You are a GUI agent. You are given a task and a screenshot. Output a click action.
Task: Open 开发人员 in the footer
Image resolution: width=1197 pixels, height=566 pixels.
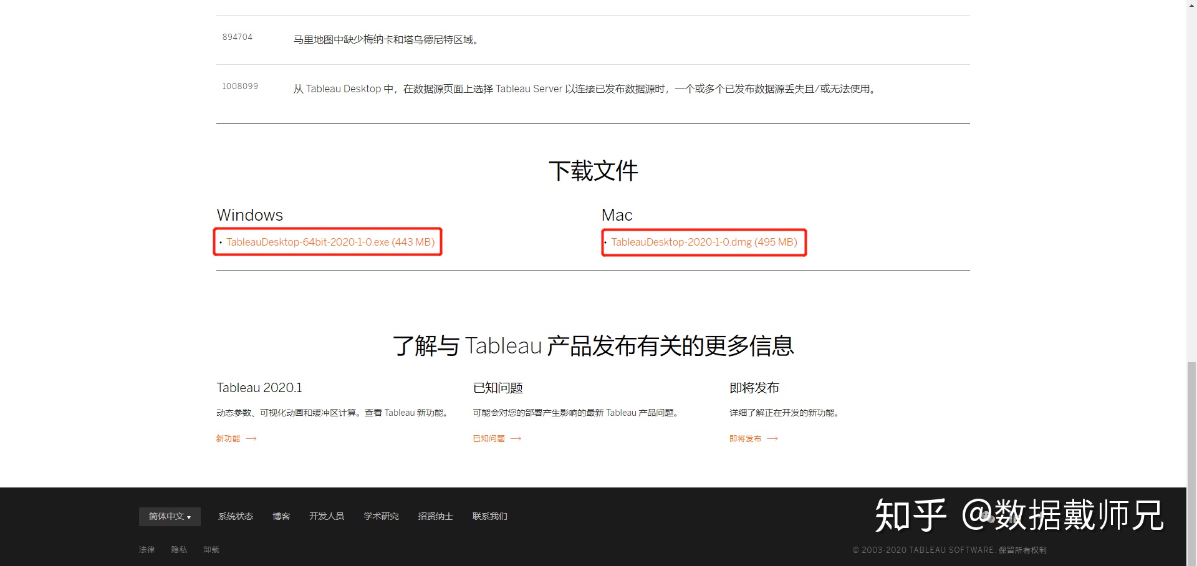point(327,516)
